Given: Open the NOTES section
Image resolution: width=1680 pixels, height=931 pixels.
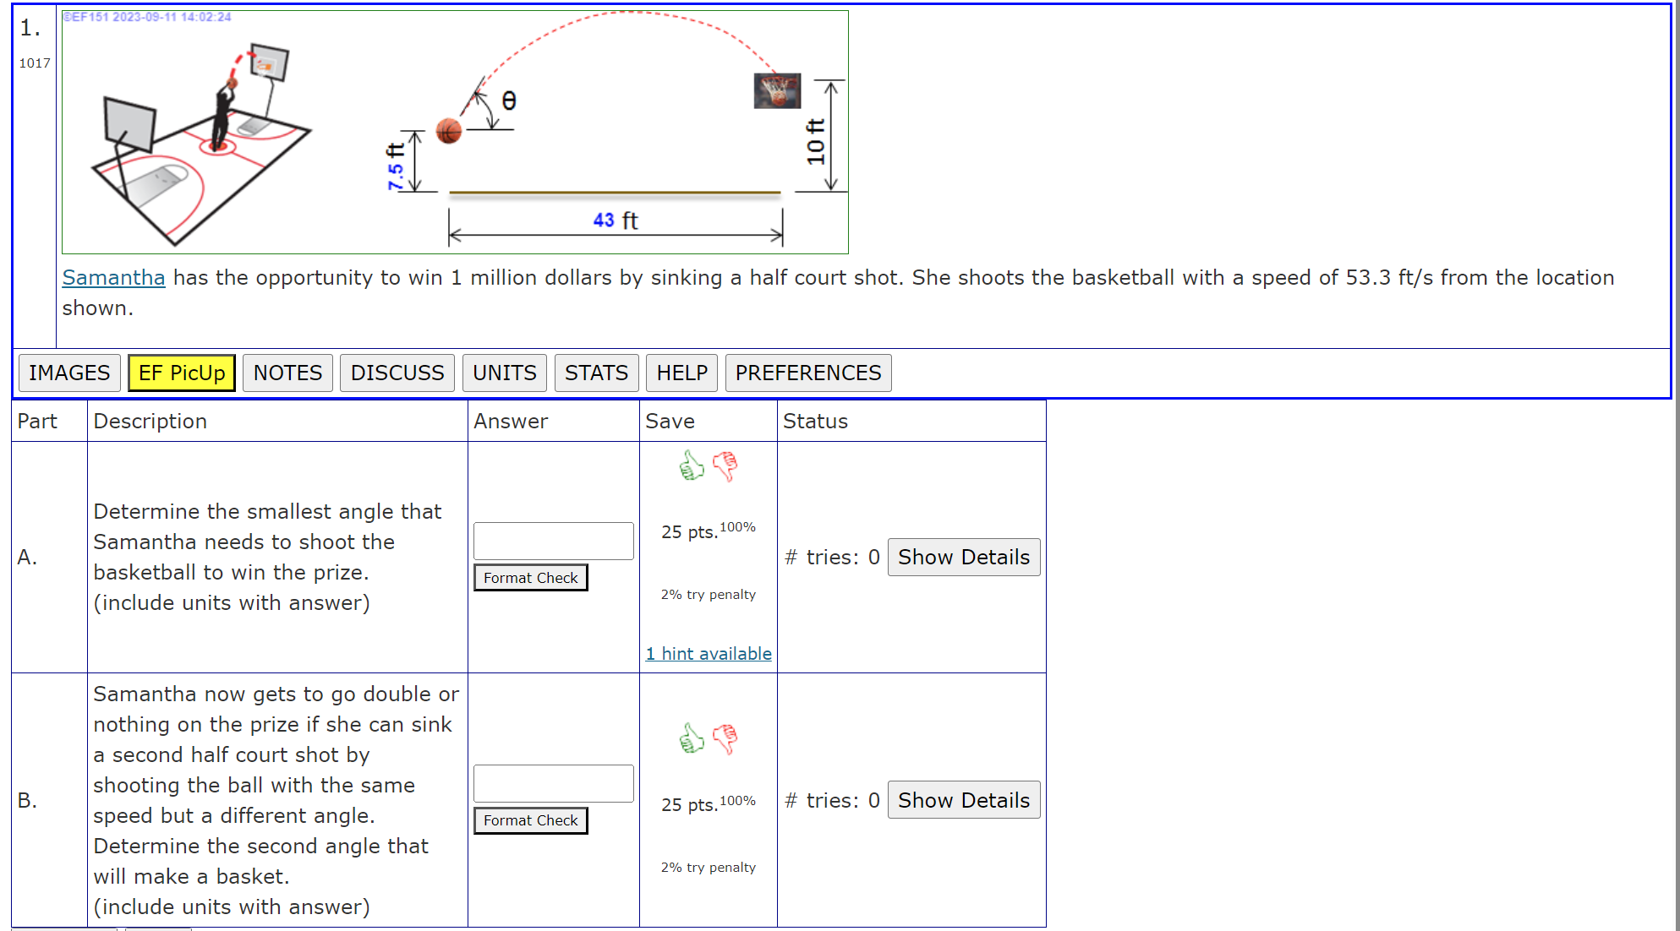Looking at the screenshot, I should (x=287, y=373).
